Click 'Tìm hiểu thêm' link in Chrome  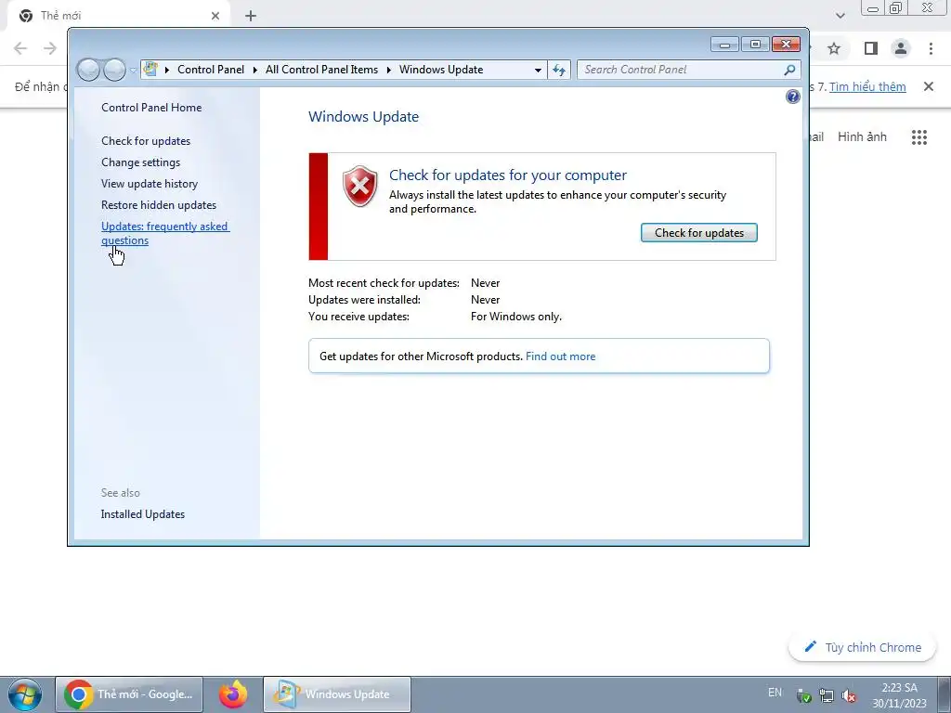[x=867, y=86]
